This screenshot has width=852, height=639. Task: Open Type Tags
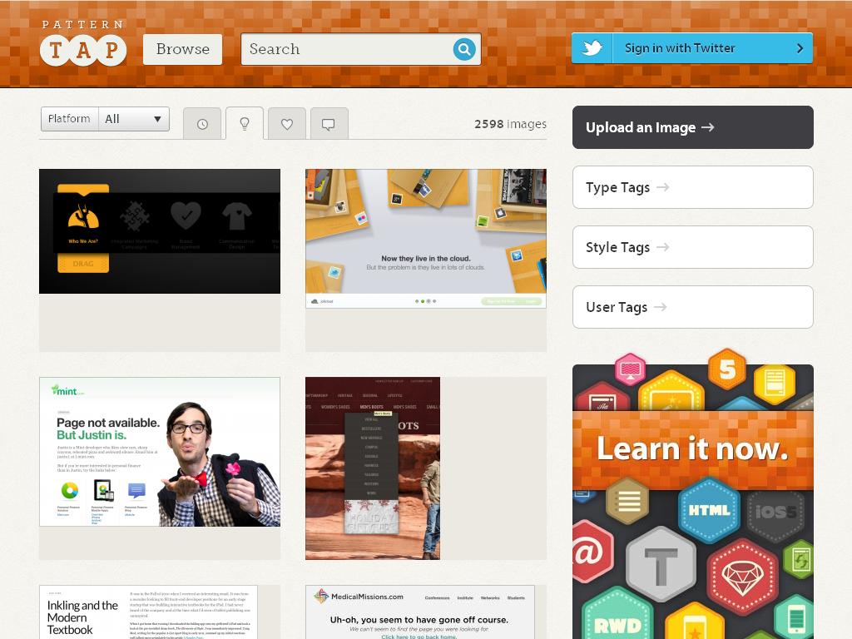693,187
